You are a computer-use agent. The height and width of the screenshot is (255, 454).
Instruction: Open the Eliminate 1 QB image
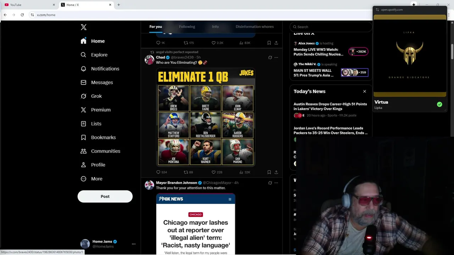pos(206,117)
